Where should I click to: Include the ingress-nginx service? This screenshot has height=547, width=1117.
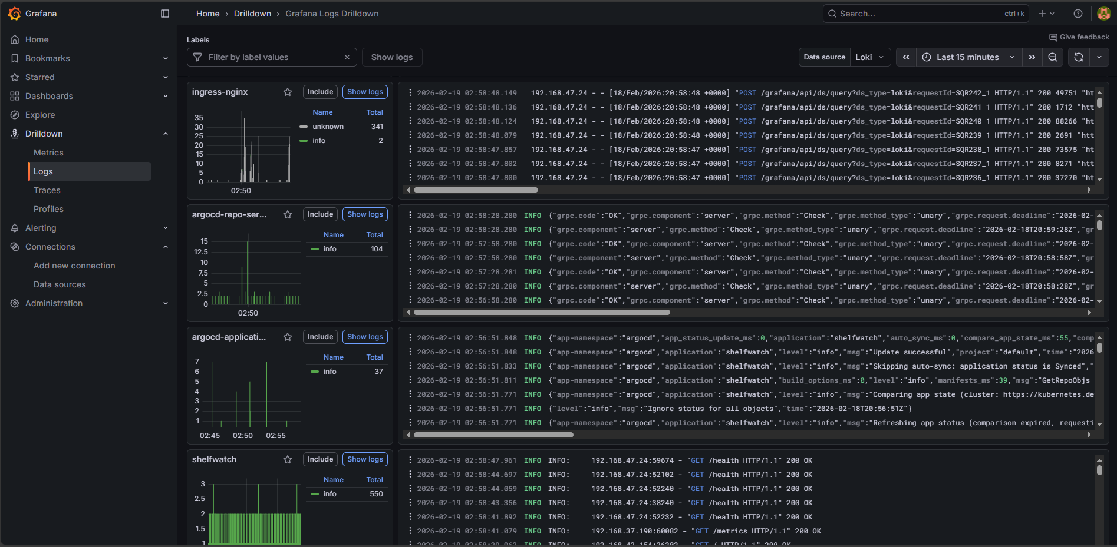(x=320, y=92)
